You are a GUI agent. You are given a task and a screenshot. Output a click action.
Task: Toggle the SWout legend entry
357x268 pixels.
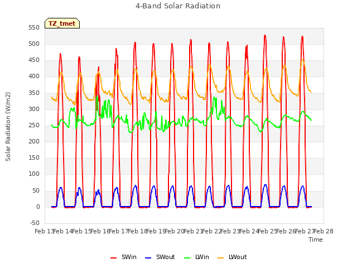click(160, 257)
